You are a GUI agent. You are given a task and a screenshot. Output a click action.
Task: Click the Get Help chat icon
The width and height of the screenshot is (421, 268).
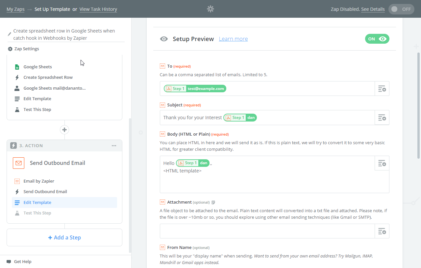coord(9,262)
